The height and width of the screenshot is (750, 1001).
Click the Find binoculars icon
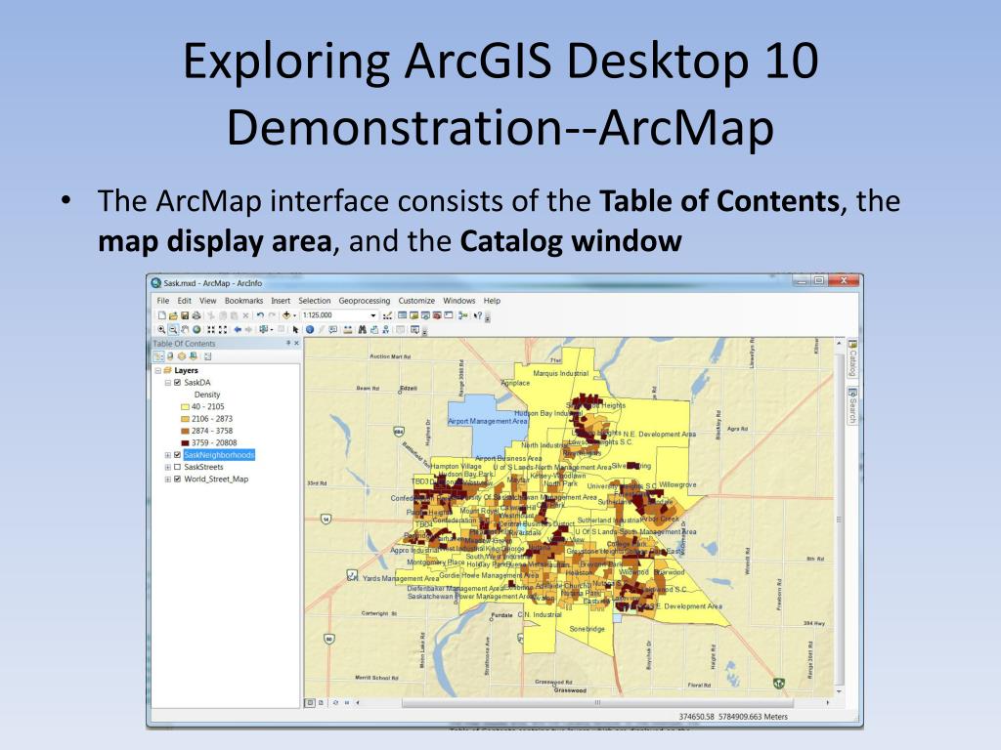click(362, 329)
